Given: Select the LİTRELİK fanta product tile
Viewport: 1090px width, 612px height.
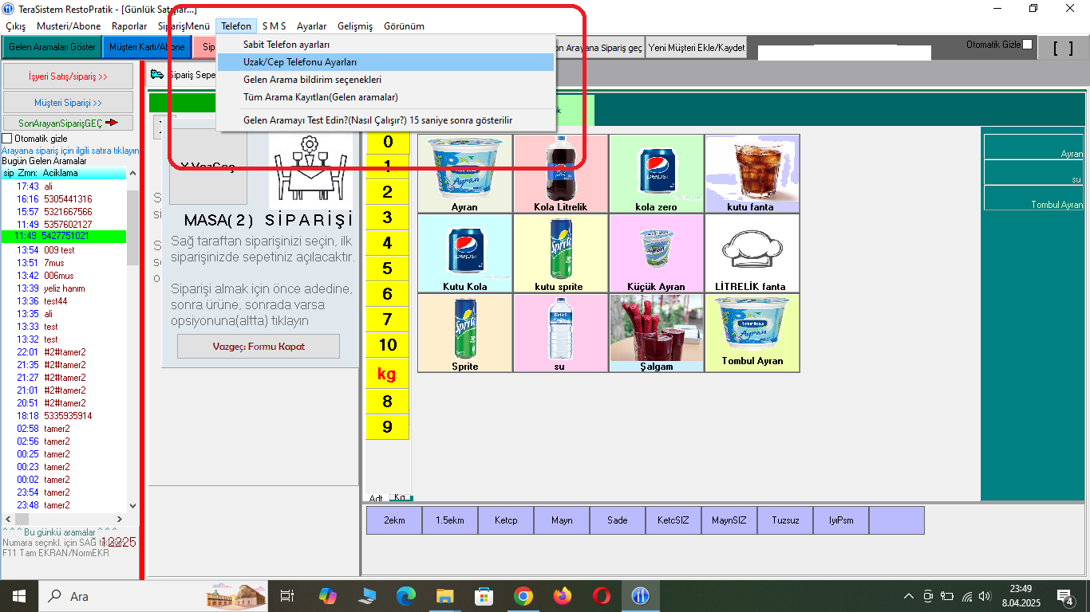Looking at the screenshot, I should point(752,253).
